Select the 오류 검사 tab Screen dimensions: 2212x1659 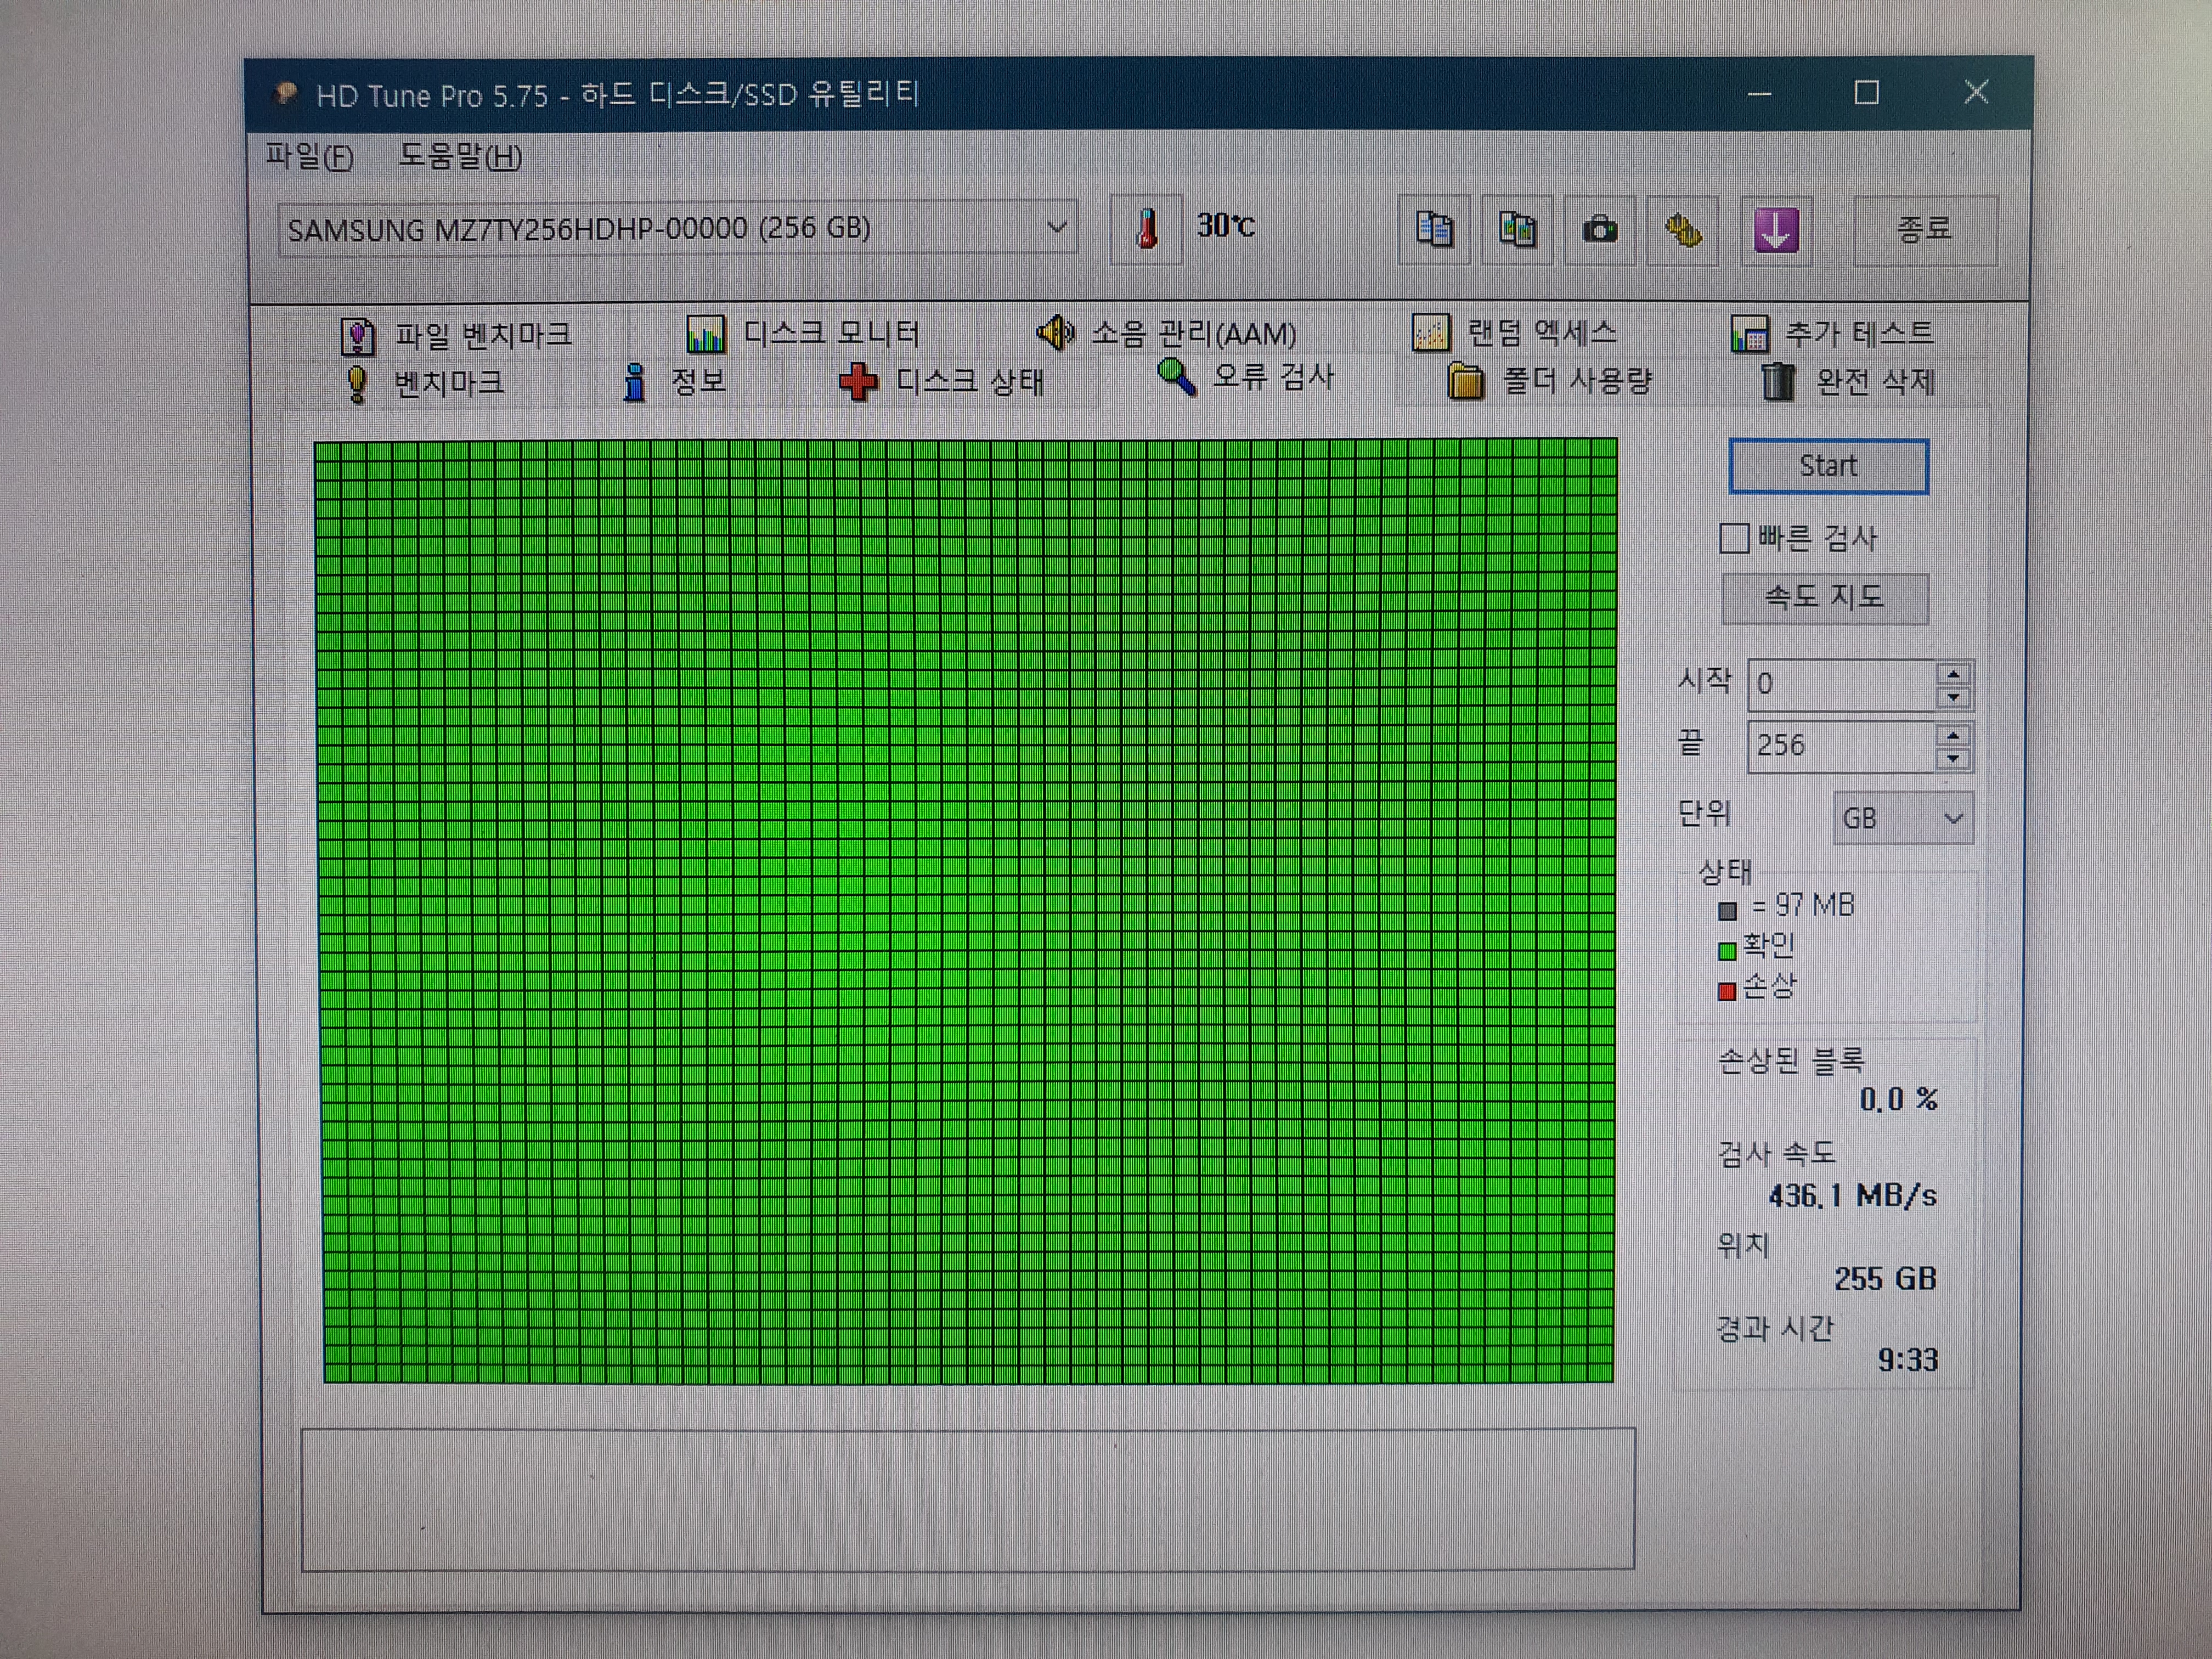[1246, 378]
